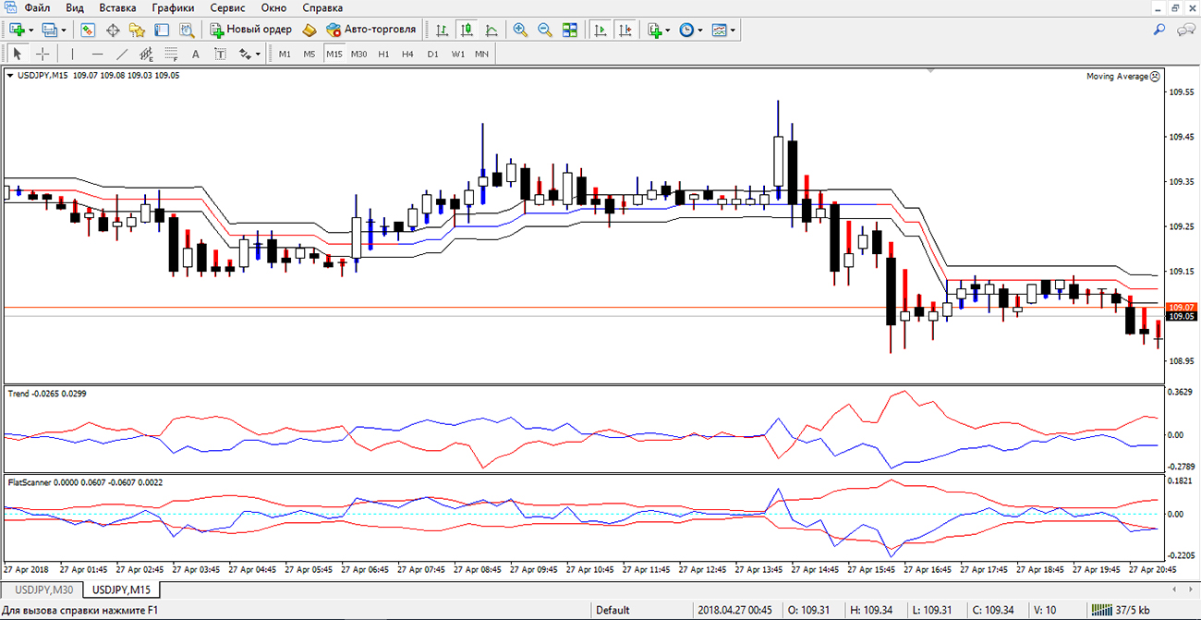This screenshot has height=620, width=1201.
Task: Select the Horizontal line tool
Action: (97, 54)
